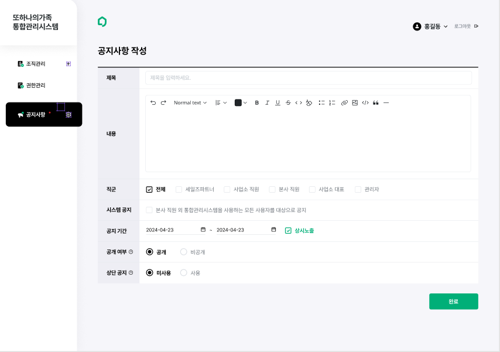Open the Normal text style dropdown
Screen dimensions: 500x352
[x=190, y=102]
